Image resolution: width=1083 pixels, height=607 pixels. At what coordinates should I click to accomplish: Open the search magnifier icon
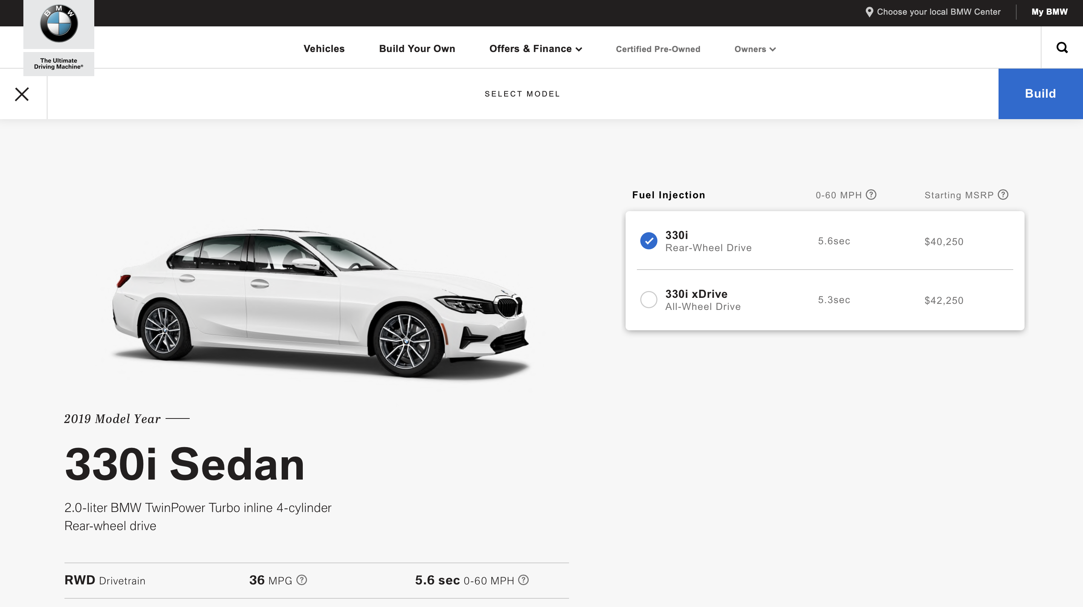click(x=1062, y=48)
